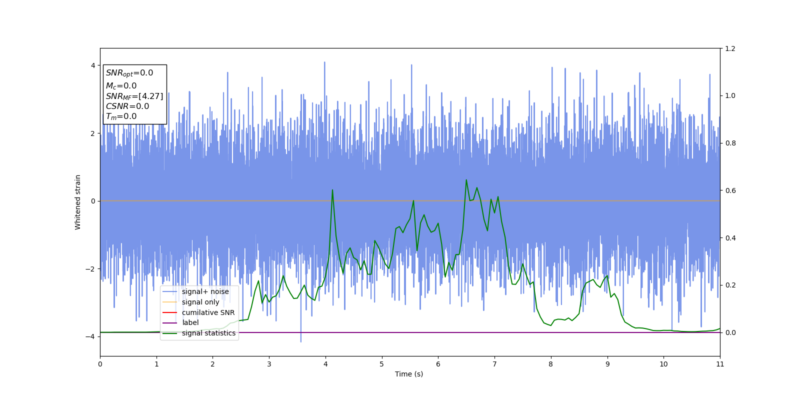
Task: Click the right y-axis tick label 0.6
Action: point(730,190)
